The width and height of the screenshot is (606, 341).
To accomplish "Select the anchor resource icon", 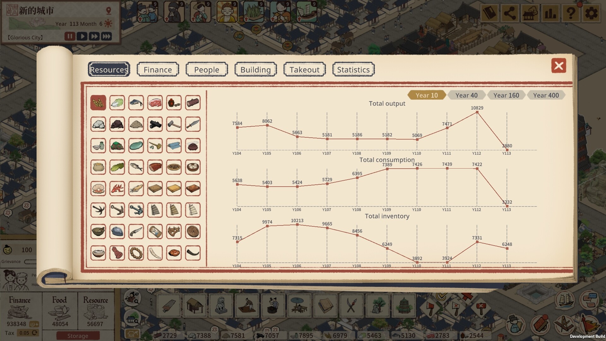I will pos(117,210).
